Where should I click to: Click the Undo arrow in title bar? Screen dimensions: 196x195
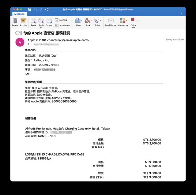point(35,9)
